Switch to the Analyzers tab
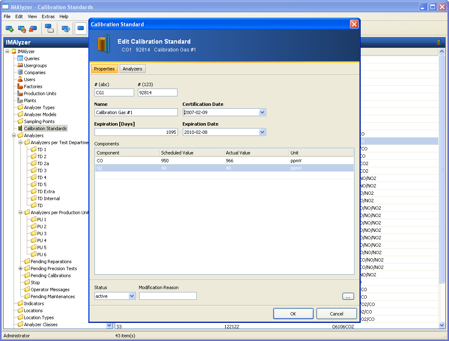Screen dimensions: 449x341 pos(132,69)
